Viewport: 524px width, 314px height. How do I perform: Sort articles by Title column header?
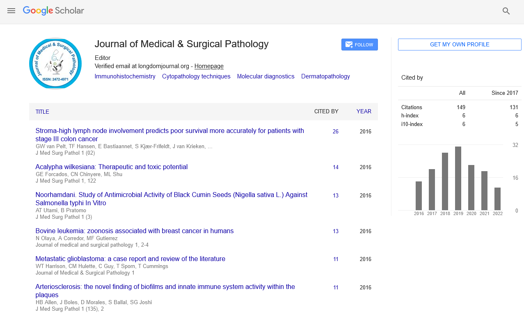pos(42,112)
